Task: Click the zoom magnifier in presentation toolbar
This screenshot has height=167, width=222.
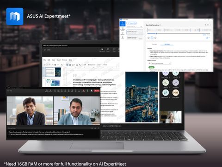Action: click(62, 65)
